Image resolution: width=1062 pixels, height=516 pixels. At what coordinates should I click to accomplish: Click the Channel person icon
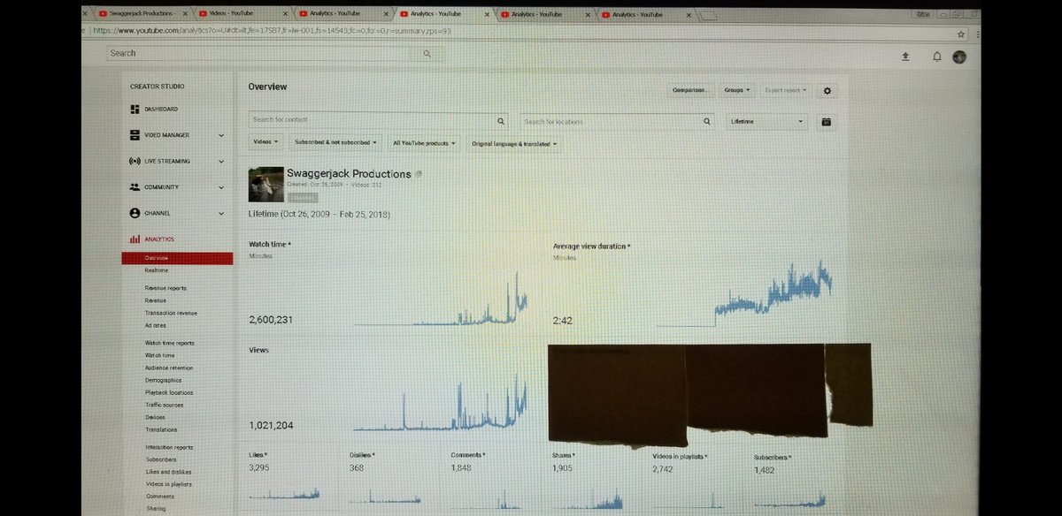[135, 213]
